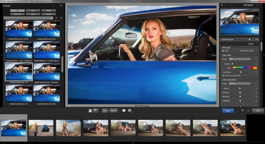The height and width of the screenshot is (144, 265).
Task: Choose Kodak Kodachrome 64 preset
Action: (19, 93)
